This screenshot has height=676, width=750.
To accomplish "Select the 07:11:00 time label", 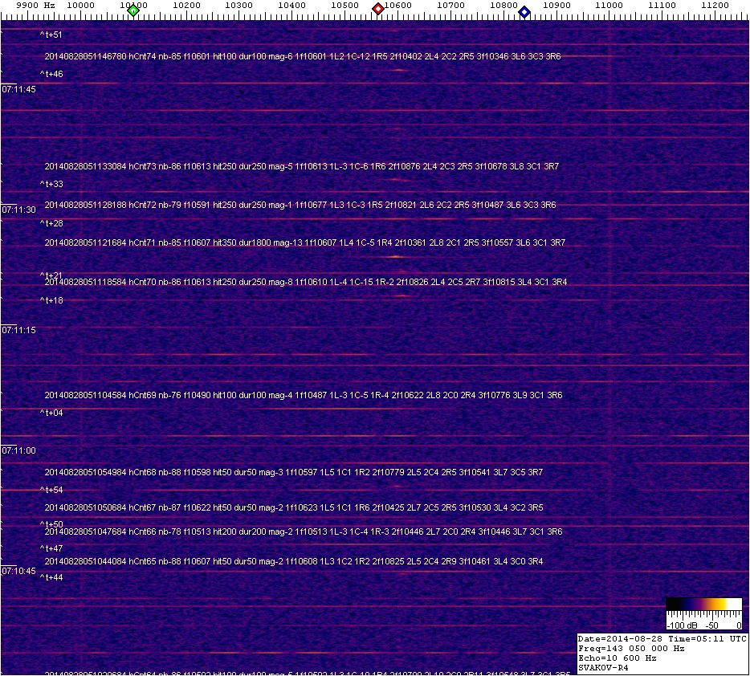I will [18, 450].
